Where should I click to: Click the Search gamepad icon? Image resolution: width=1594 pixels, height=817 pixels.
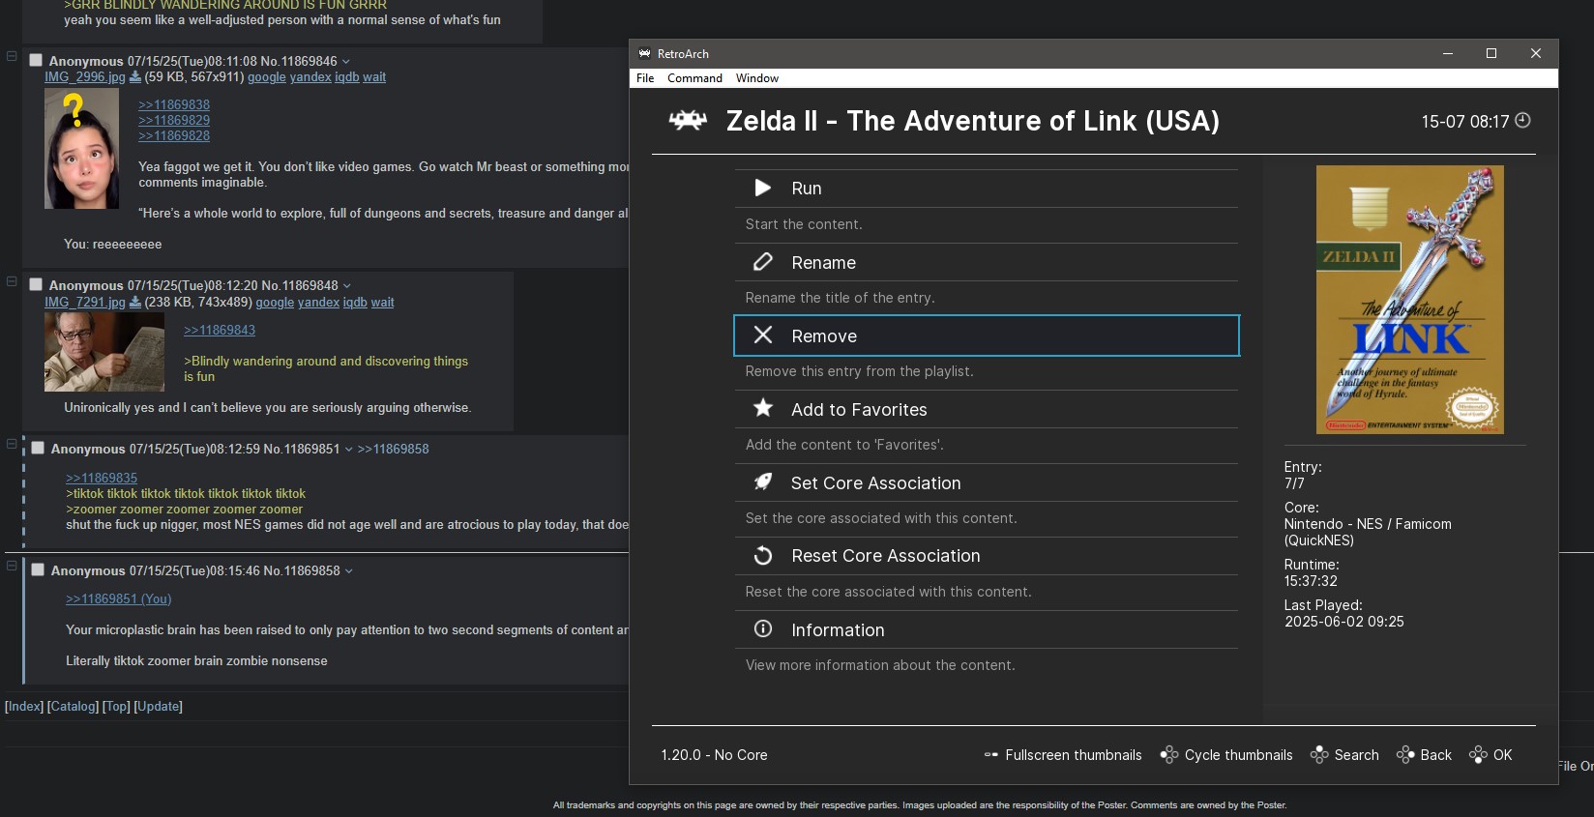click(1319, 754)
